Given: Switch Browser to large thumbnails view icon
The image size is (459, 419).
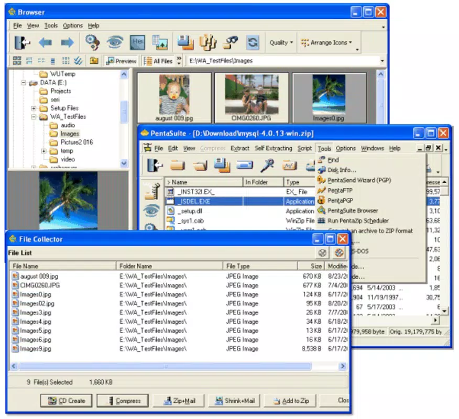Looking at the screenshot, I should click(x=17, y=61).
